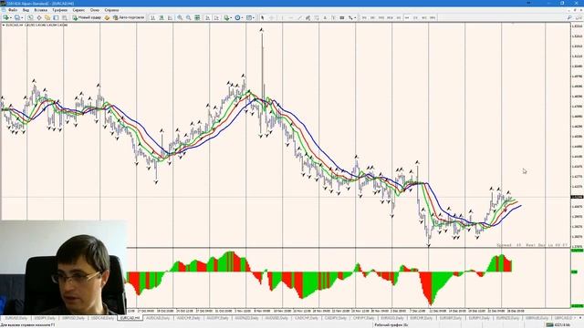584x328 pixels.
Task: Switch to W1 timeframe
Action: click(424, 17)
